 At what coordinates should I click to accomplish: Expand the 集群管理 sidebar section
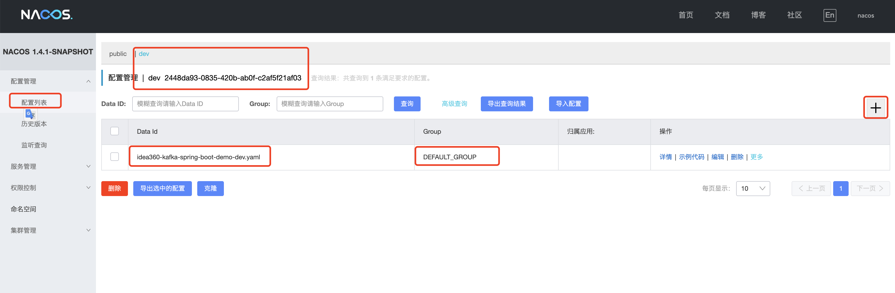click(x=88, y=230)
